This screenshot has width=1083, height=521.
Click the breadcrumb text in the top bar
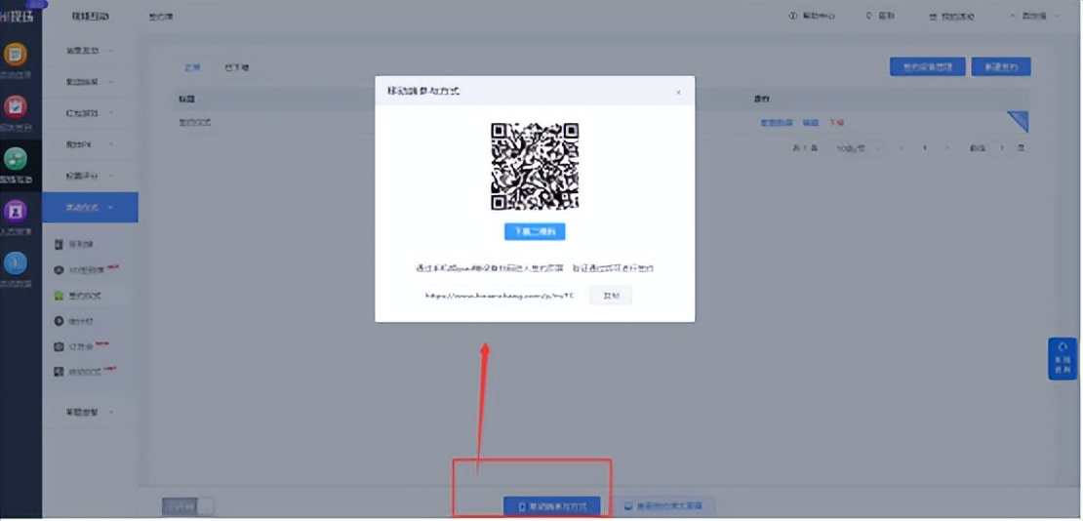(161, 16)
